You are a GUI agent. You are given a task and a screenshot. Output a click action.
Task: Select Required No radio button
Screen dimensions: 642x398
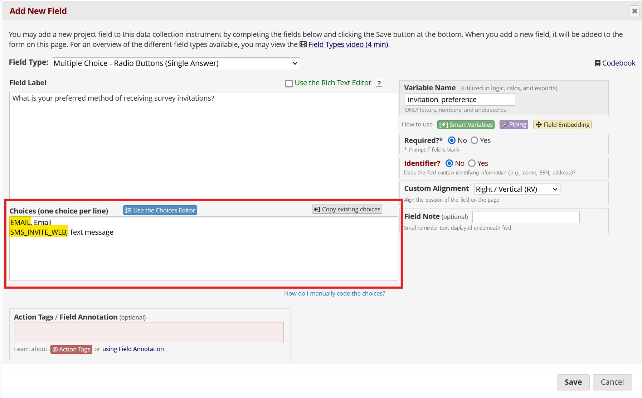tap(452, 140)
